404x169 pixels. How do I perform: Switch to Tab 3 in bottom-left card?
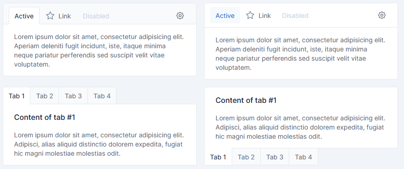(73, 96)
